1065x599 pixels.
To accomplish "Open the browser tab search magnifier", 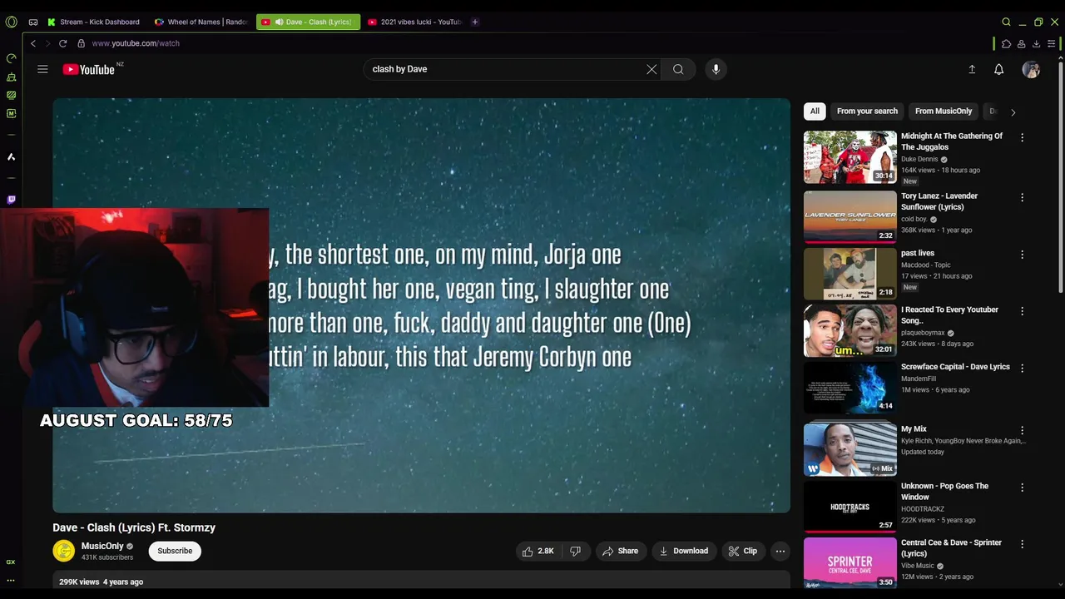I will point(1006,22).
